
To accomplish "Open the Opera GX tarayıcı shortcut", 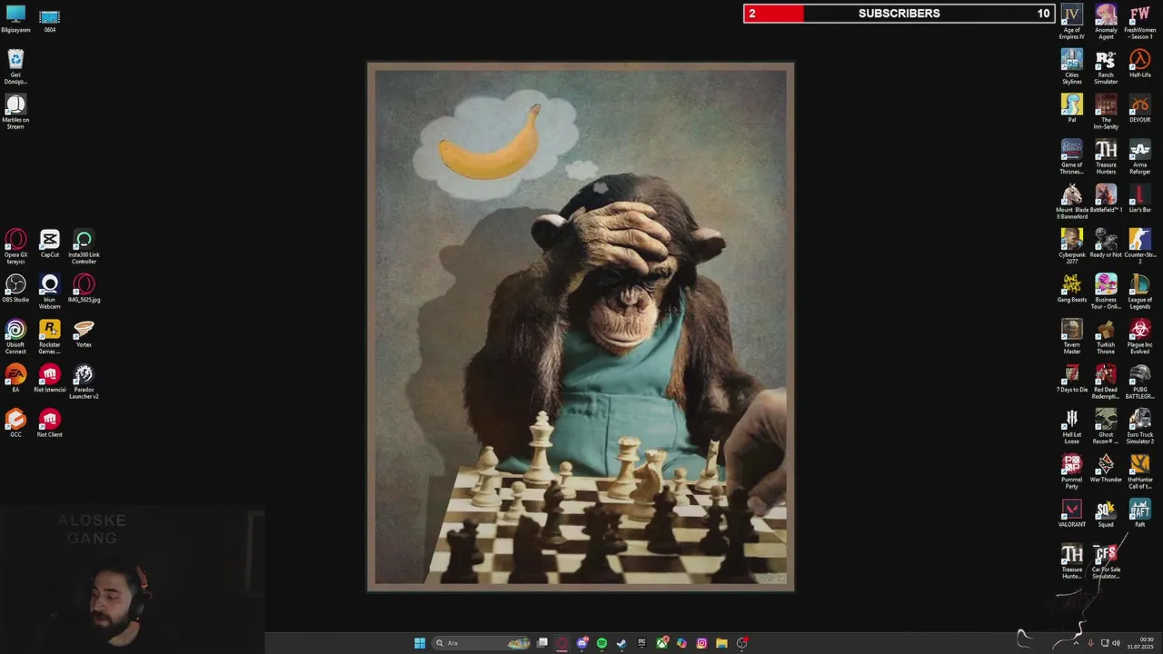I will (x=15, y=247).
